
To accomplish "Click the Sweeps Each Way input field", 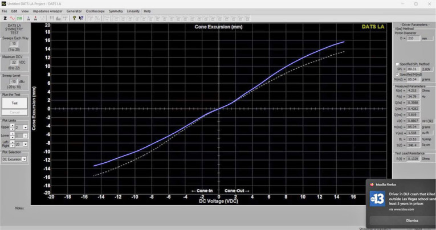I will (15, 43).
